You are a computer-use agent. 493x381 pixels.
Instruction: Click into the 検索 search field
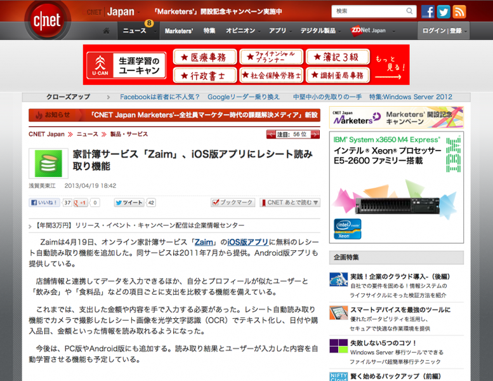(369, 11)
